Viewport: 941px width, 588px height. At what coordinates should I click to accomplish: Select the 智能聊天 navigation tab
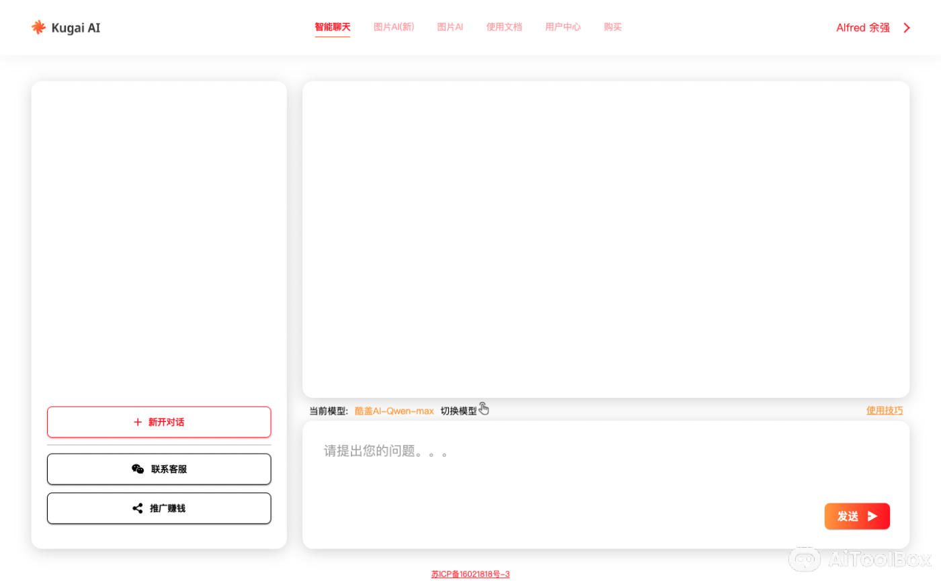(x=332, y=27)
